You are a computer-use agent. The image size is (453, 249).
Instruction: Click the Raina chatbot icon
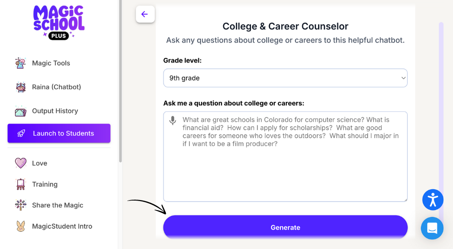(20, 87)
